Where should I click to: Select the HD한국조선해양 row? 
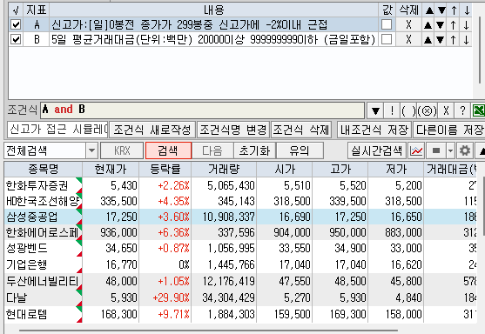click(x=240, y=201)
